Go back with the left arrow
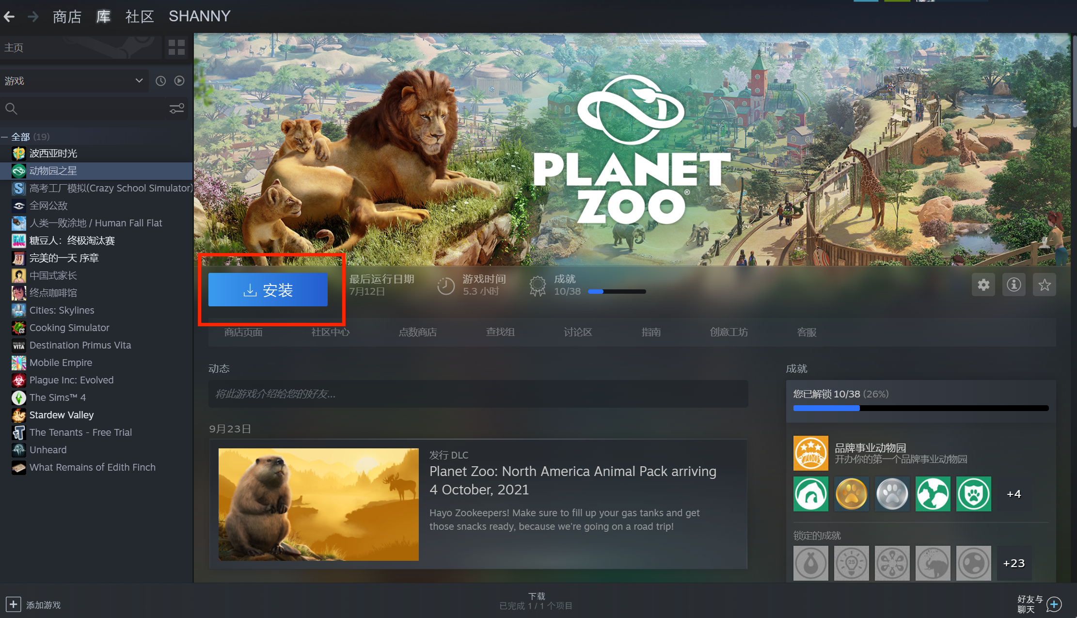 (x=9, y=17)
